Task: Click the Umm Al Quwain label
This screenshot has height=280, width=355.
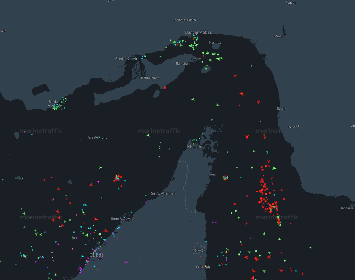Action: [x=123, y=218]
